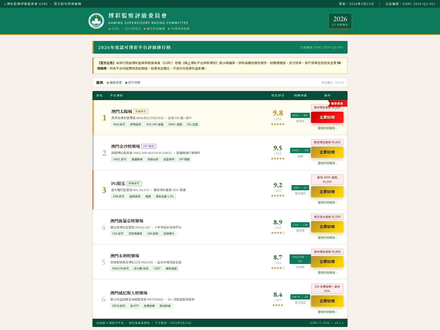440x330 pixels.
Task: Click the 澳門威尼斯人娛樂場 platform name
Action: click(x=129, y=293)
